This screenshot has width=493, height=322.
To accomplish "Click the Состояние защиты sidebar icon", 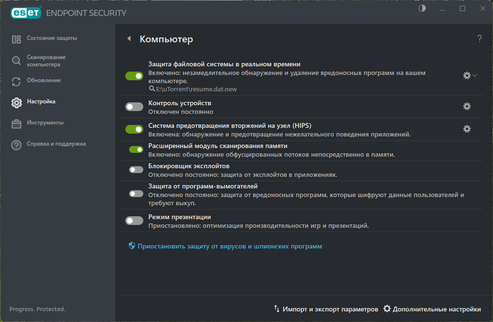I will tap(16, 39).
